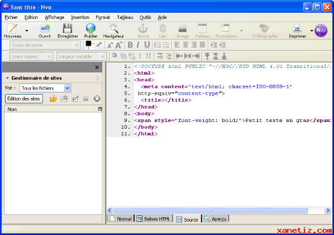Open the Fichier menu
The height and width of the screenshot is (235, 334).
pyautogui.click(x=11, y=17)
